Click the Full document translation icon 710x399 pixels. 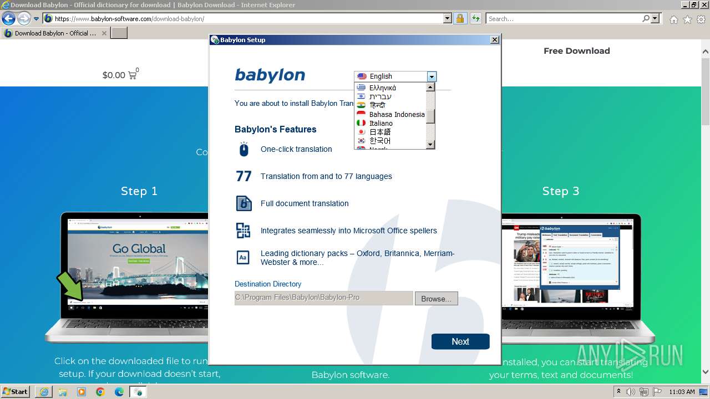[x=244, y=203]
